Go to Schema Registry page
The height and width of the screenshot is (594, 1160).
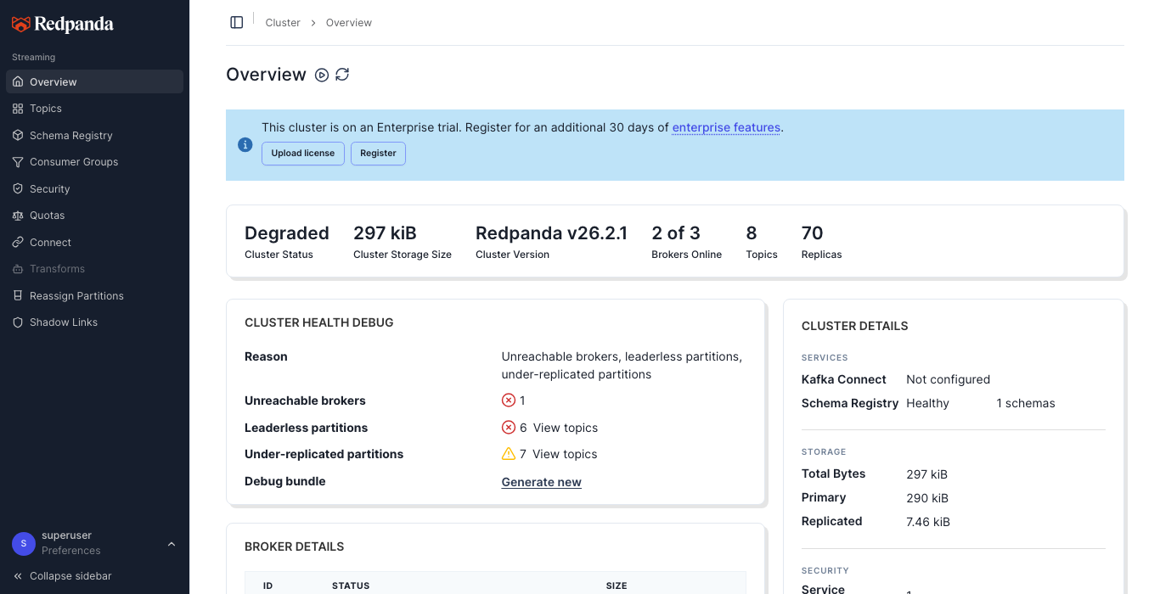tap(94, 136)
